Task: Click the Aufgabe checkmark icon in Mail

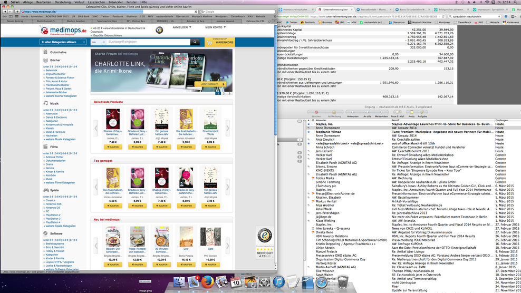Action: (422, 112)
